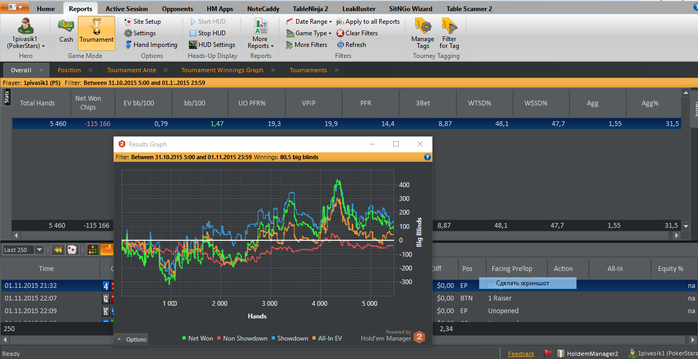Screen dimensions: 698x359
Task: Open the Tournament Winnings Graph tab
Action: tap(222, 70)
